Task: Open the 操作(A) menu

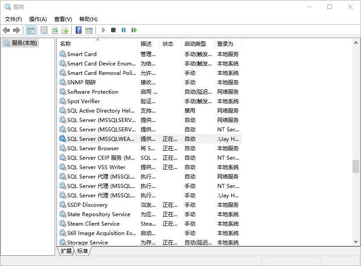Action: [x=38, y=19]
